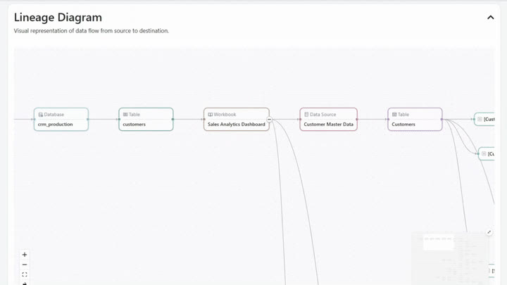The height and width of the screenshot is (285, 507).
Task: Collapse the Sales Analytics Dashboard node's children
Action: click(269, 119)
